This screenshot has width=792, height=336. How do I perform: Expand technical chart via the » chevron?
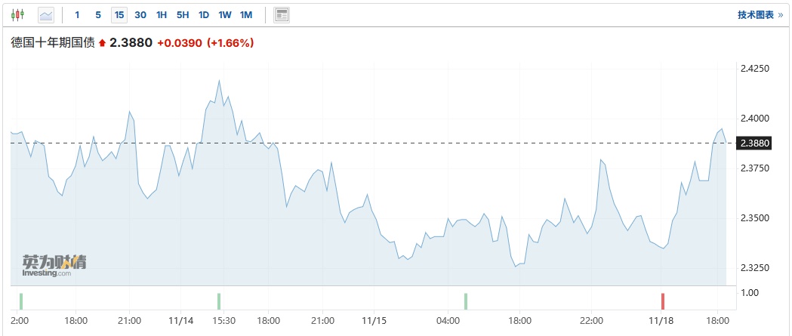point(780,14)
